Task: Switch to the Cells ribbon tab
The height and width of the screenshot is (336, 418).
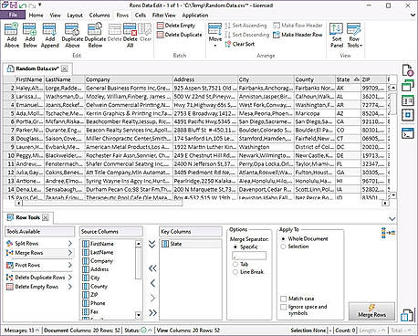Action: point(141,16)
